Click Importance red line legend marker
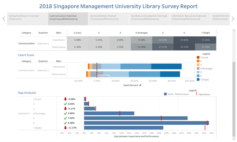Screen dimensions: 237x142 point(196,94)
